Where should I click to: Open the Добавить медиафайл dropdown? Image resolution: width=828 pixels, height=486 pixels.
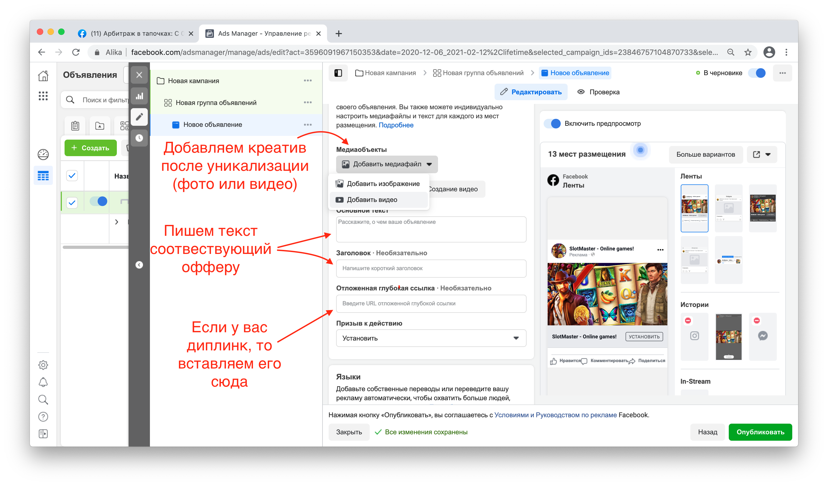point(387,164)
